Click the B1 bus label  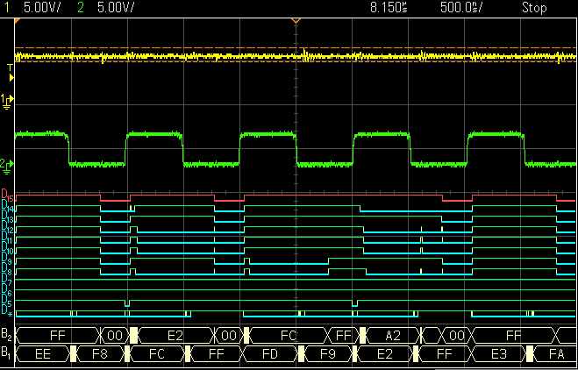point(7,352)
